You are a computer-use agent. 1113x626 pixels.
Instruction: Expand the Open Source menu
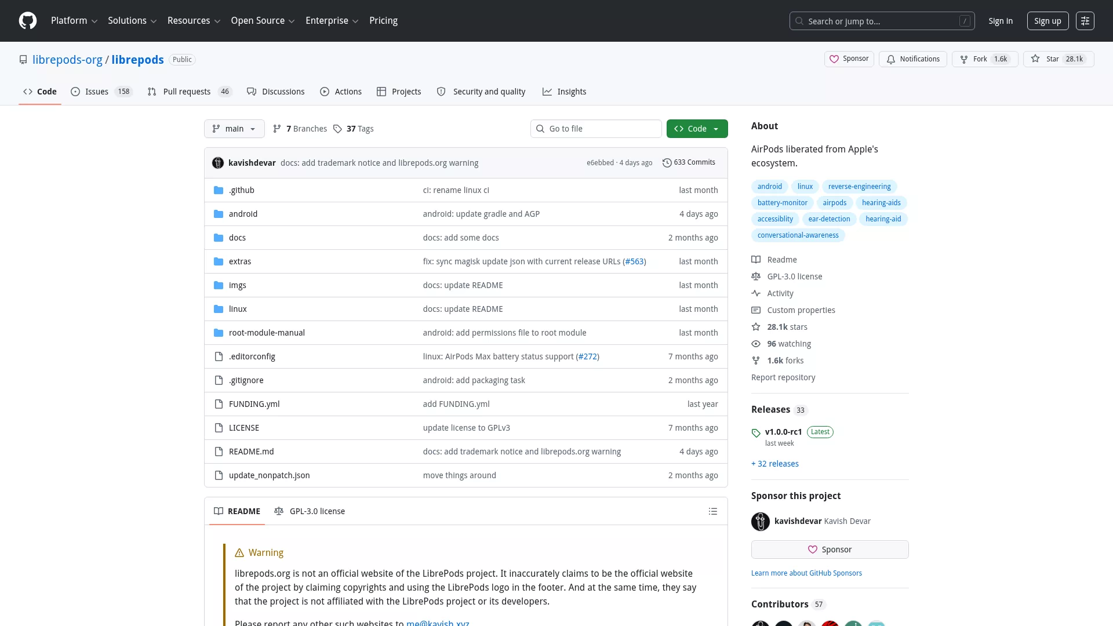point(263,21)
